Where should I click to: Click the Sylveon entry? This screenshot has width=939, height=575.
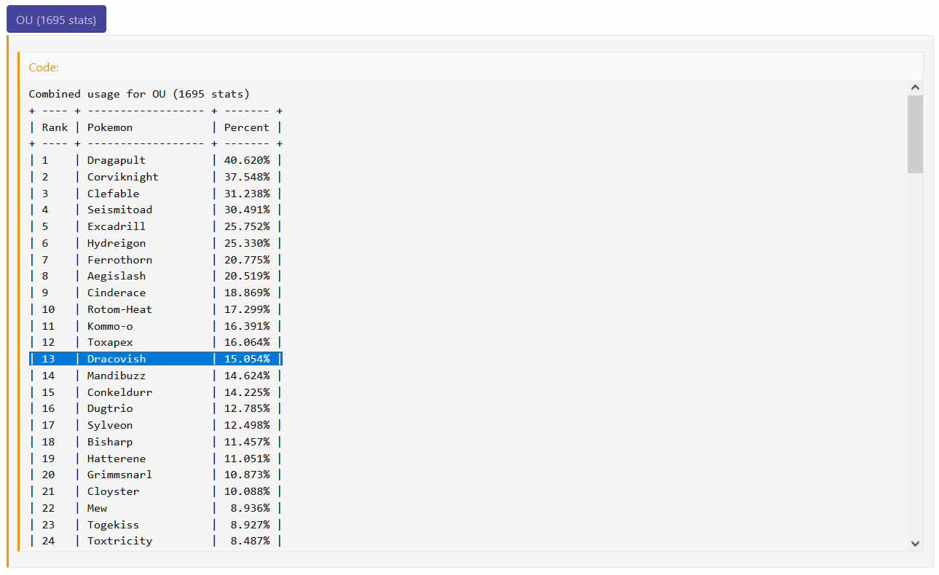110,425
